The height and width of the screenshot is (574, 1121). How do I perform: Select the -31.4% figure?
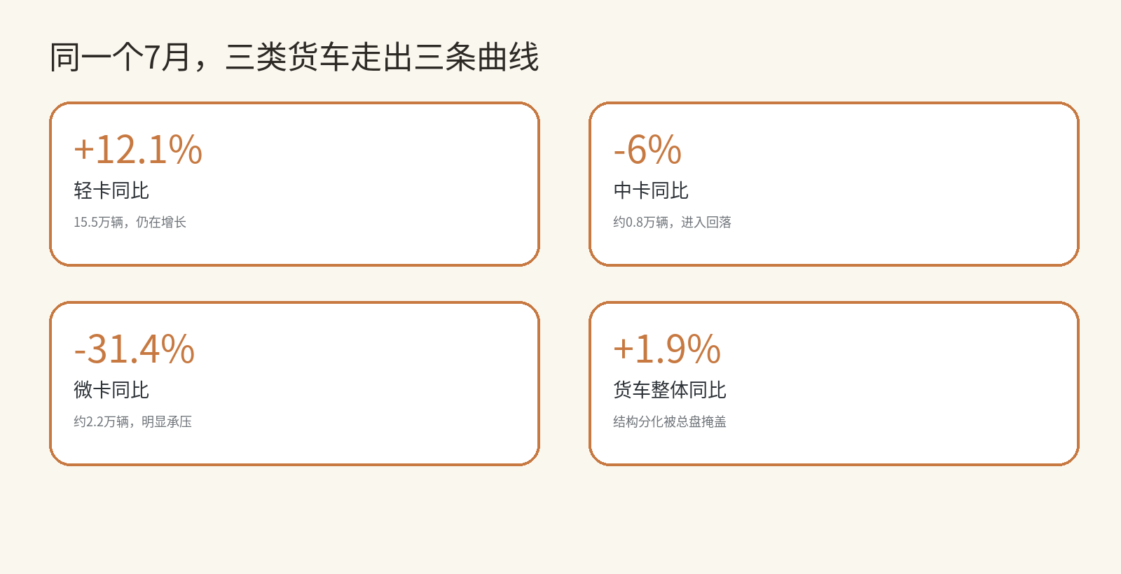135,349
